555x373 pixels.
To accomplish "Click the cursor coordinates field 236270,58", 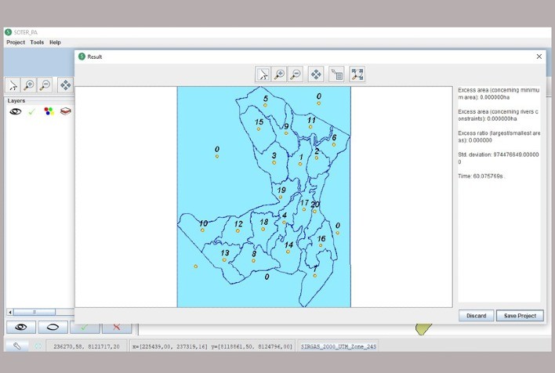I will (x=87, y=346).
